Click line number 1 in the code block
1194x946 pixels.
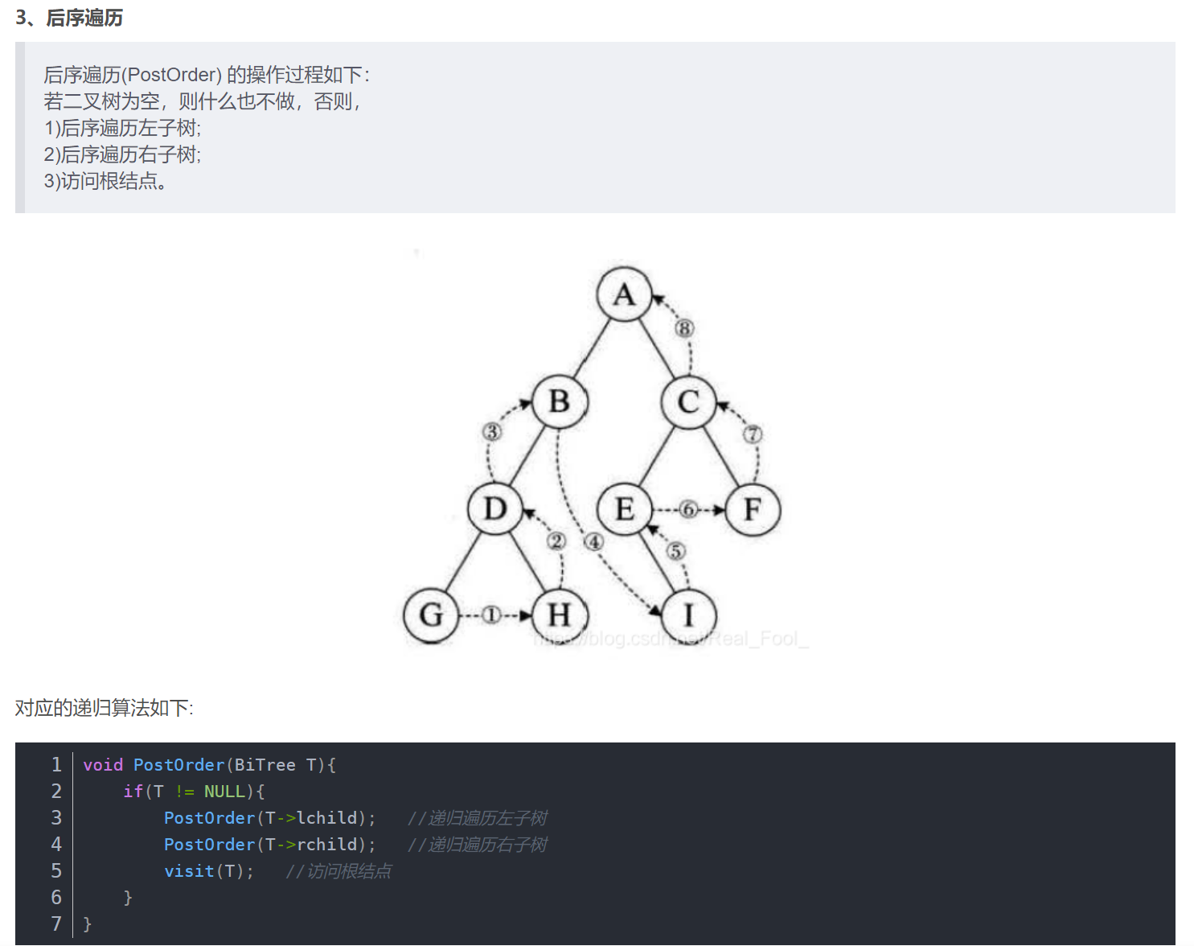click(56, 764)
